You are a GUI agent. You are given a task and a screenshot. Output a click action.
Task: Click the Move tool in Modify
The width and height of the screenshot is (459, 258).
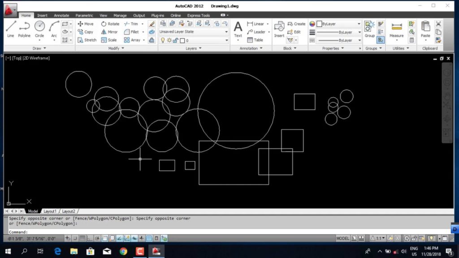86,24
